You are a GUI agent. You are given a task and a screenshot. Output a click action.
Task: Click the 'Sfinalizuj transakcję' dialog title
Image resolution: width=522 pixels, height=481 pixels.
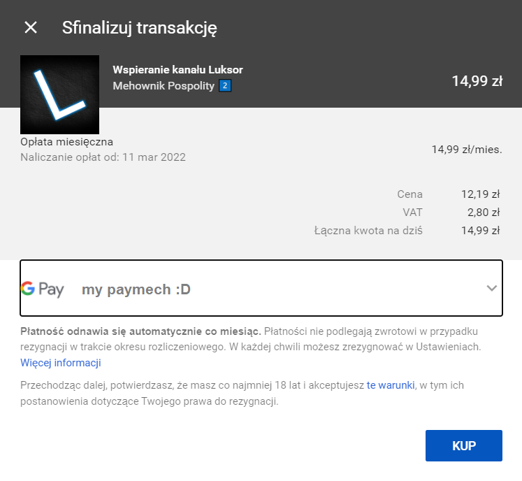139,28
